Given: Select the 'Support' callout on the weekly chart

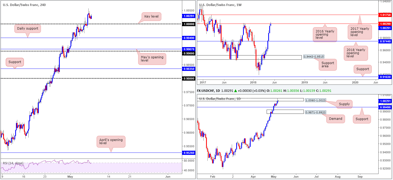Looking at the screenshot, I should click(363, 69).
